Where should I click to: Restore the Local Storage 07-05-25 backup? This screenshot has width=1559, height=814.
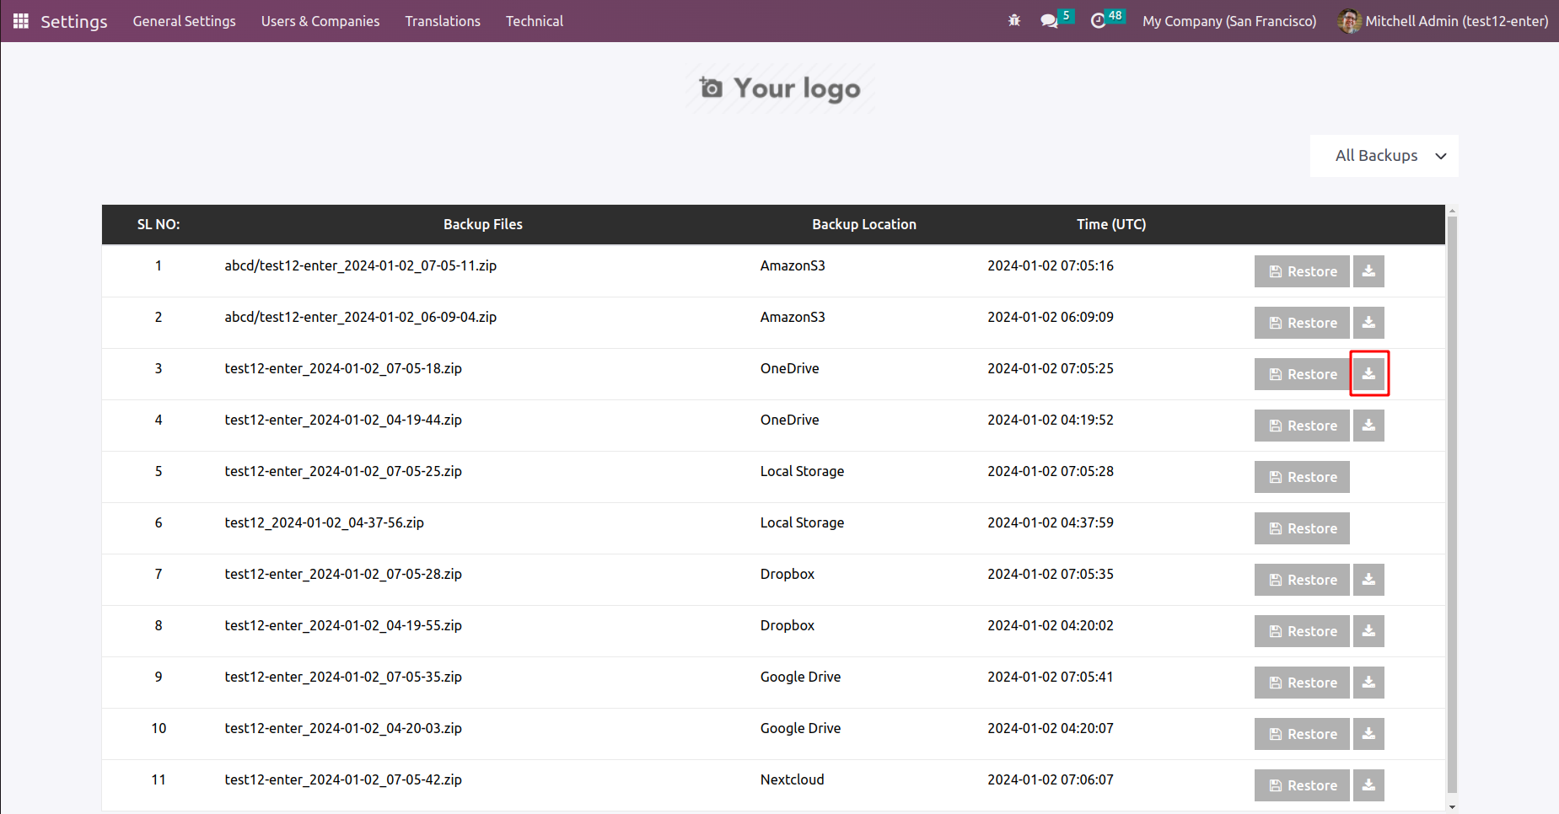coord(1302,477)
